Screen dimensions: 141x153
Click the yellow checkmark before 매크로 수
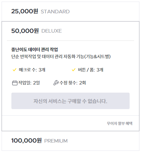(x=15, y=70)
